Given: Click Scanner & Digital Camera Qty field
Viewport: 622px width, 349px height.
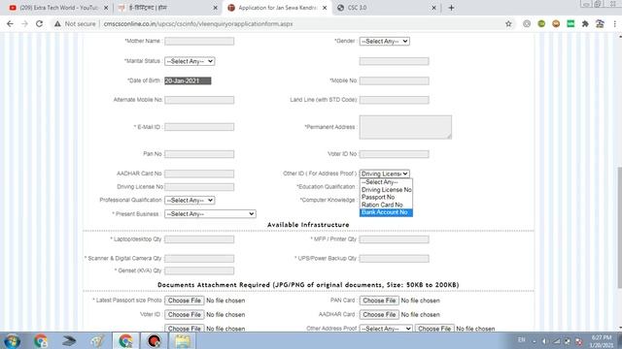Looking at the screenshot, I should [199, 259].
